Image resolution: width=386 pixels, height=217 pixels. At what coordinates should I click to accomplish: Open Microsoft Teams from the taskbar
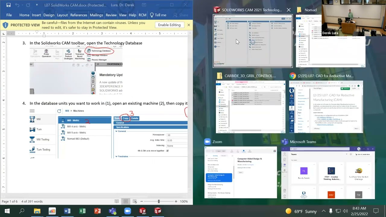click(112, 211)
